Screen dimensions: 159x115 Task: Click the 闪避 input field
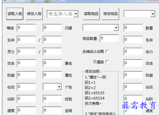[x=52, y=28]
